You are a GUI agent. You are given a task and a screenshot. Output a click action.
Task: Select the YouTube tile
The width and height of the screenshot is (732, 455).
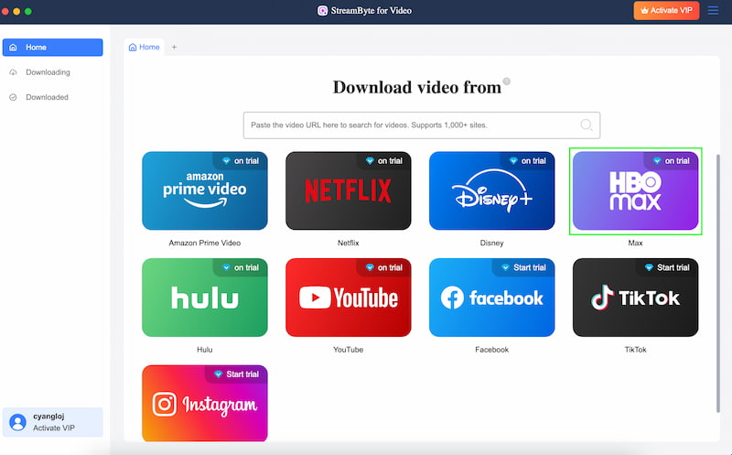(x=349, y=298)
